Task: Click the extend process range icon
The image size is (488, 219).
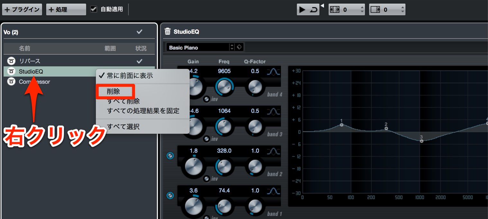Action: [x=335, y=10]
